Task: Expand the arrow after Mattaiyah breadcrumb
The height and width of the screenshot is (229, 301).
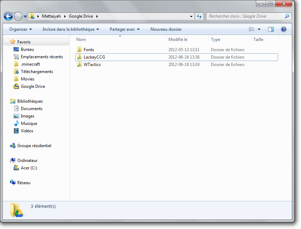Action: click(65, 16)
